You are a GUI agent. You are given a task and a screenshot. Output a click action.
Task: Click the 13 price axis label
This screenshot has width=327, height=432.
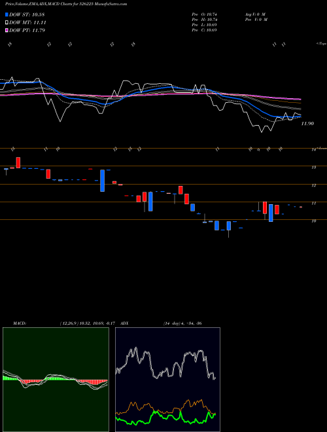[313, 167]
